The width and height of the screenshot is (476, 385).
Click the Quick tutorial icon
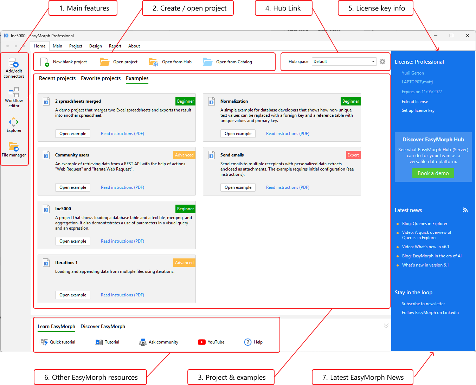point(44,342)
